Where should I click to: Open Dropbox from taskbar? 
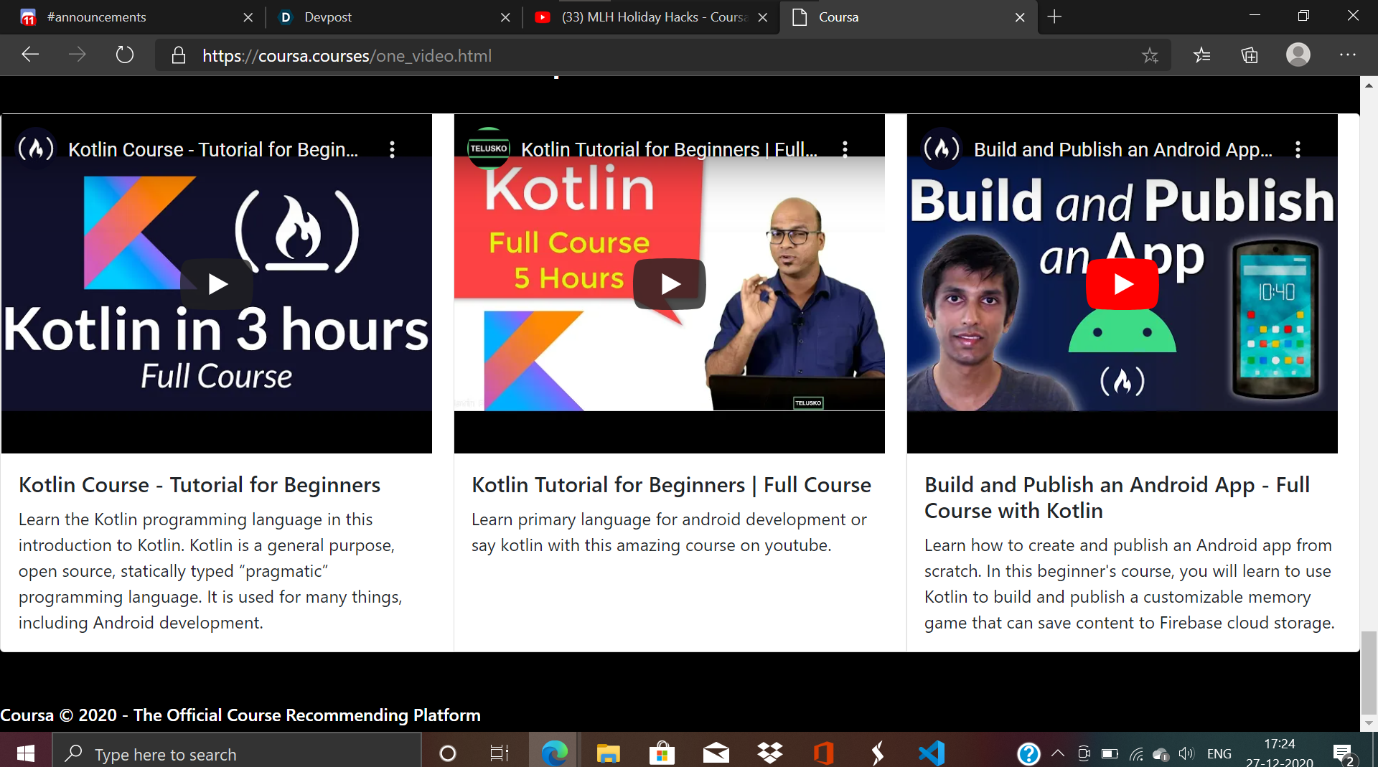pos(769,753)
